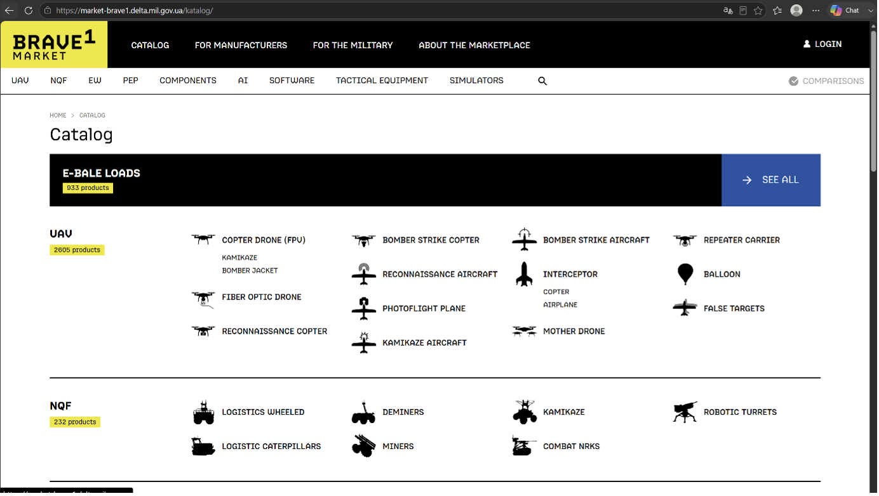Click the Copter Drone (FPV) icon
The image size is (879, 496).
pos(203,240)
